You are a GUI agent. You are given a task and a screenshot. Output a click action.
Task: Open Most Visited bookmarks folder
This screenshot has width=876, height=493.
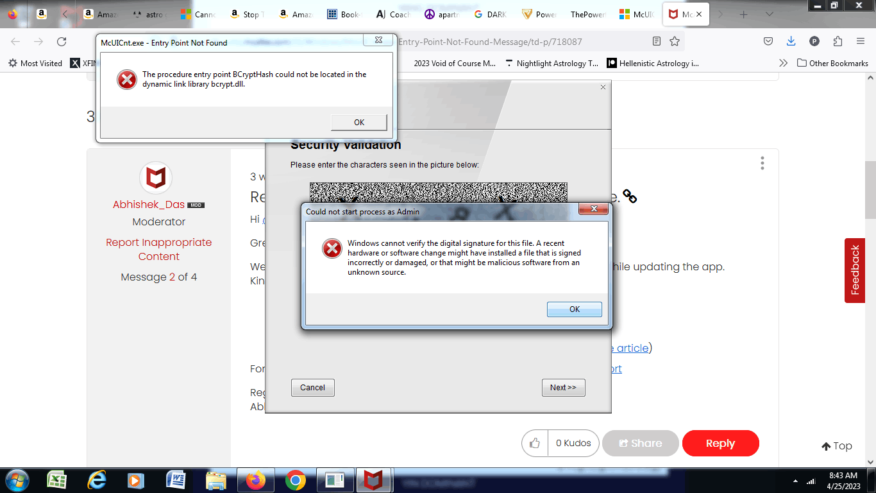[35, 63]
